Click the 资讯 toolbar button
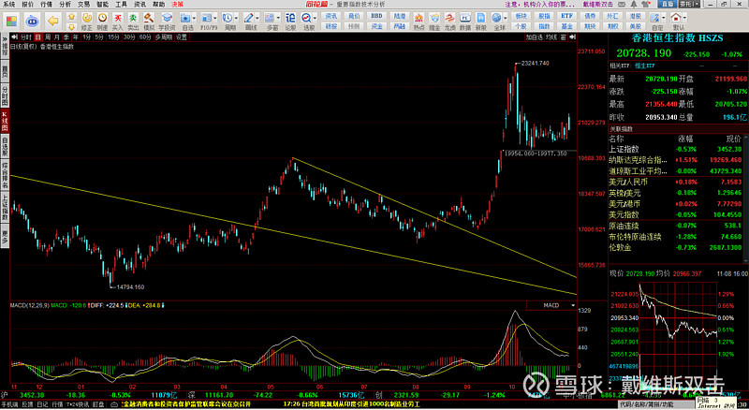The height and width of the screenshot is (410, 749). 331,16
